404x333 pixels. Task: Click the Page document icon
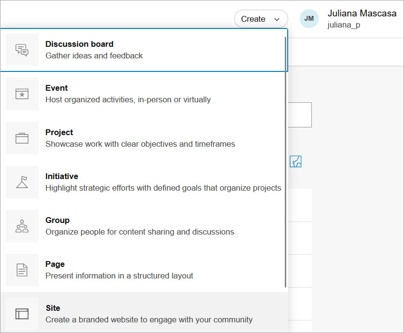coord(22,270)
